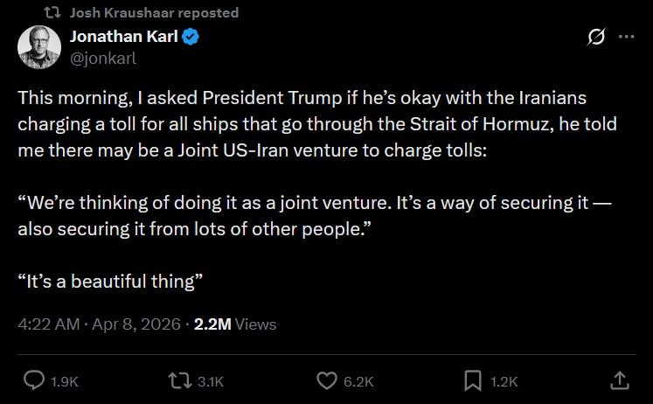Open the three-dot more options menu
The width and height of the screenshot is (653, 404).
pyautogui.click(x=626, y=38)
